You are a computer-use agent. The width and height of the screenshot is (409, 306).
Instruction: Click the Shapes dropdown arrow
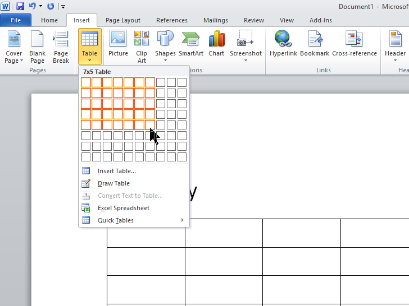[165, 61]
